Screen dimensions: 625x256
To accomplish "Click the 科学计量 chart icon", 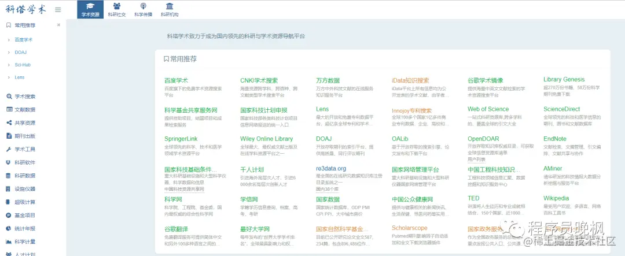I will (x=9, y=242).
